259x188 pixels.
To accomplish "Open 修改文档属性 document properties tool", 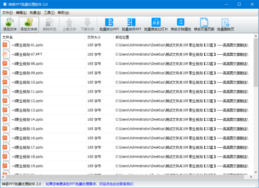I will [x=181, y=24].
